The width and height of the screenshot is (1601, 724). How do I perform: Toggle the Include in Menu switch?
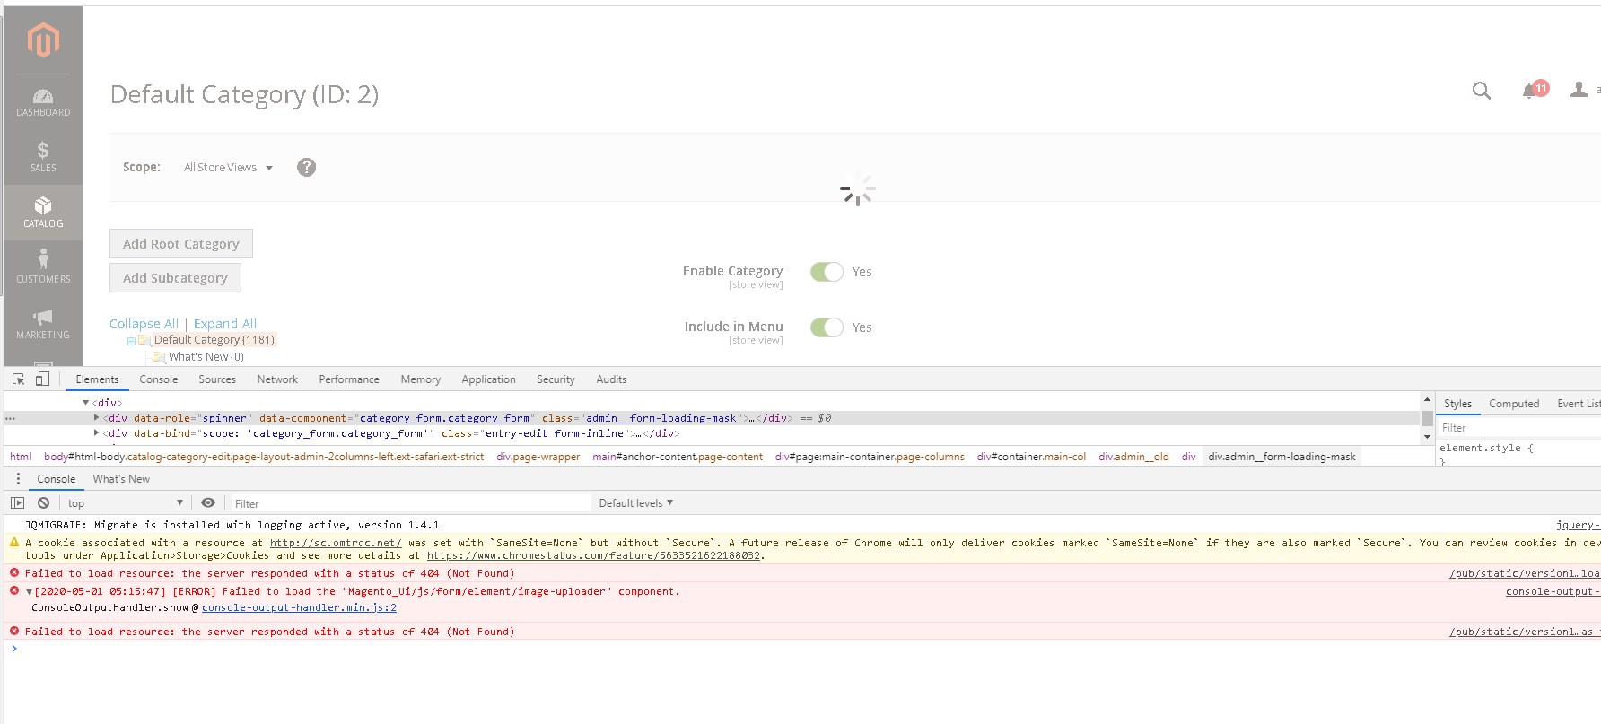click(x=827, y=327)
